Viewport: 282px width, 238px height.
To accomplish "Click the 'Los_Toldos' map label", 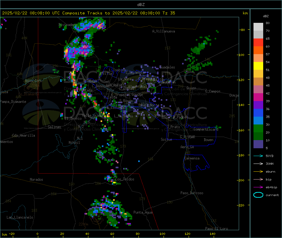I will coord(125,179).
